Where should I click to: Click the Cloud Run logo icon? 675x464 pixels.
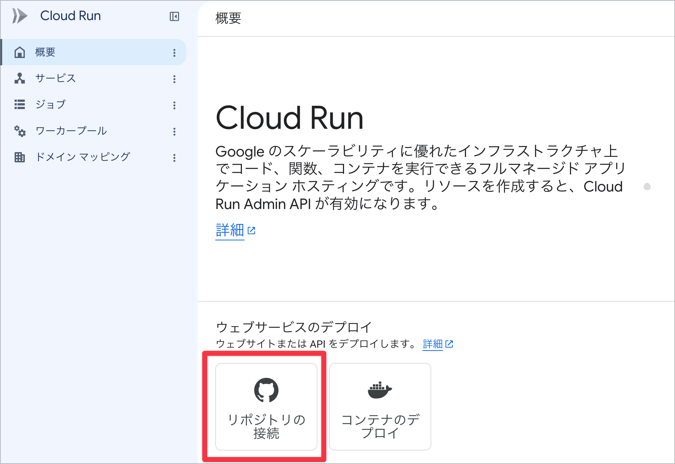click(20, 16)
